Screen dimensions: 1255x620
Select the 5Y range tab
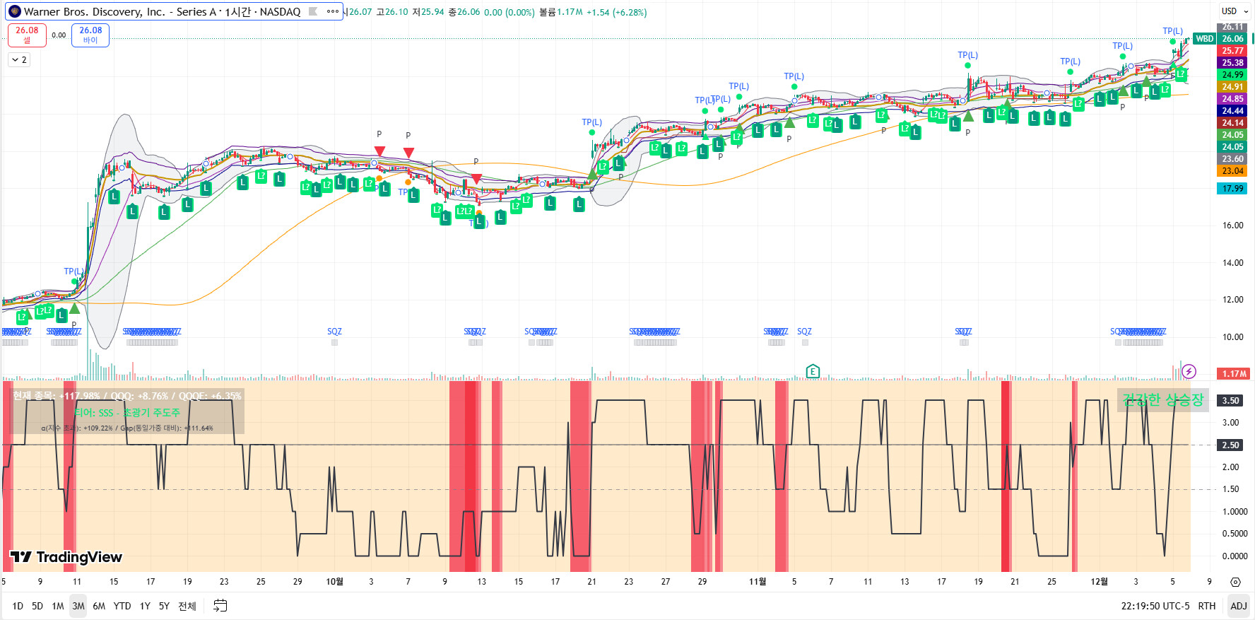tap(164, 606)
